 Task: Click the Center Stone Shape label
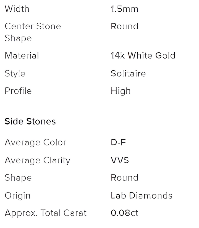(x=33, y=32)
